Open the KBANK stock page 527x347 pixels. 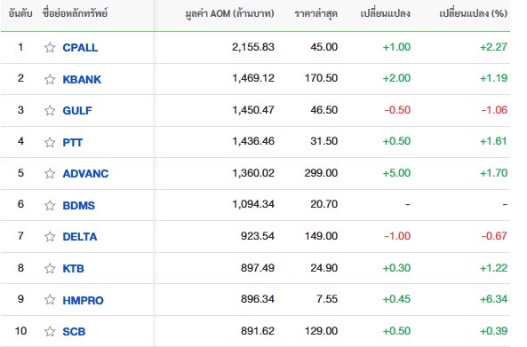point(82,79)
